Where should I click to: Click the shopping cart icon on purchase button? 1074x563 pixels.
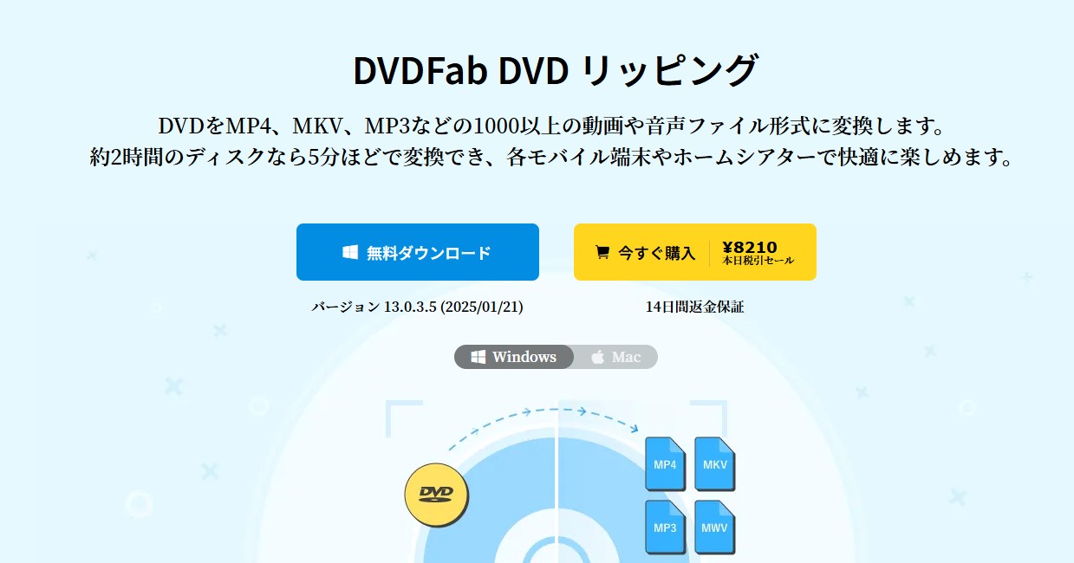pyautogui.click(x=602, y=253)
